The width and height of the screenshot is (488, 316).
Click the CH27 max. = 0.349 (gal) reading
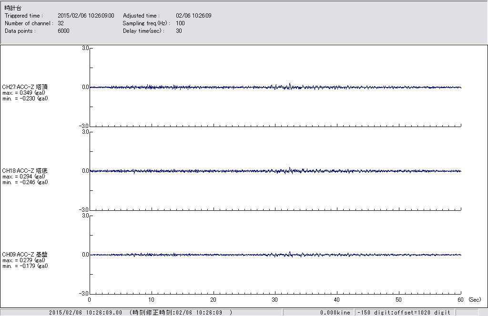tap(24, 93)
